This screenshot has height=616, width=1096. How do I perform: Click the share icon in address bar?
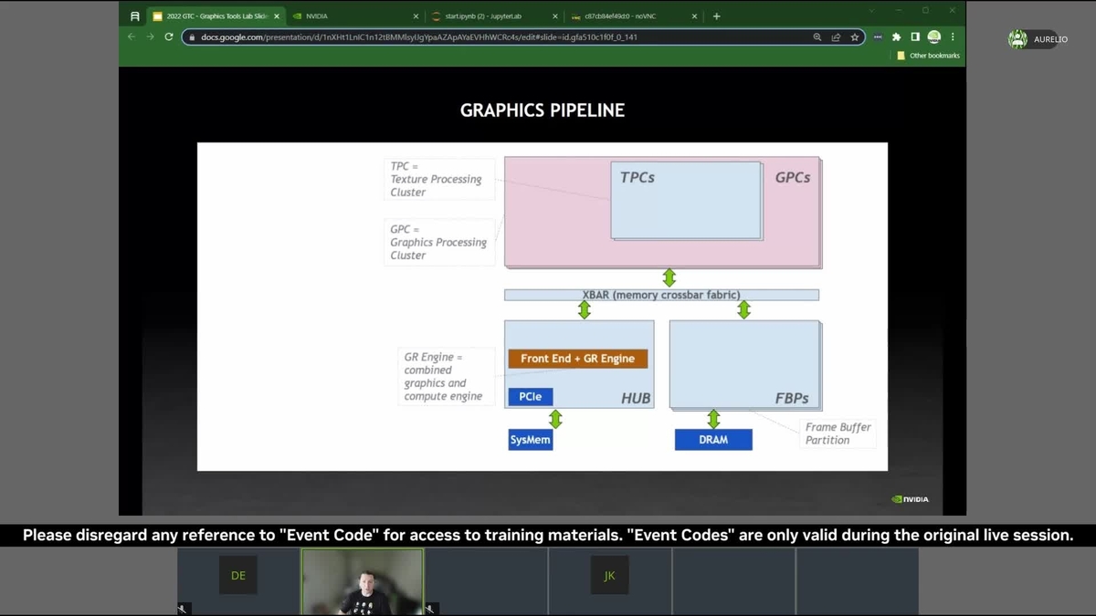(x=836, y=37)
